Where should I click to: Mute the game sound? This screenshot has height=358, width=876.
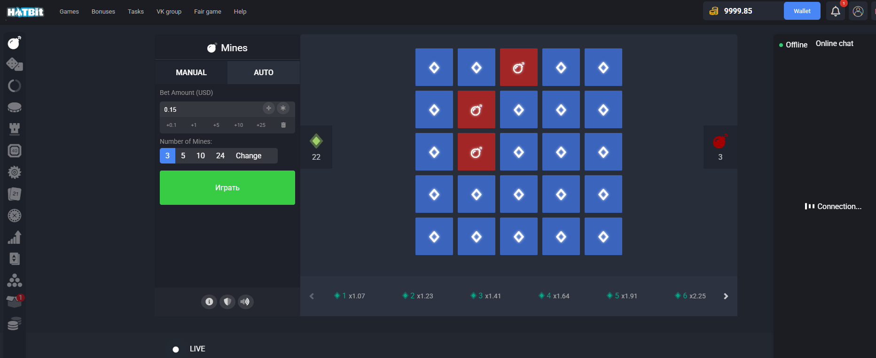pos(245,302)
